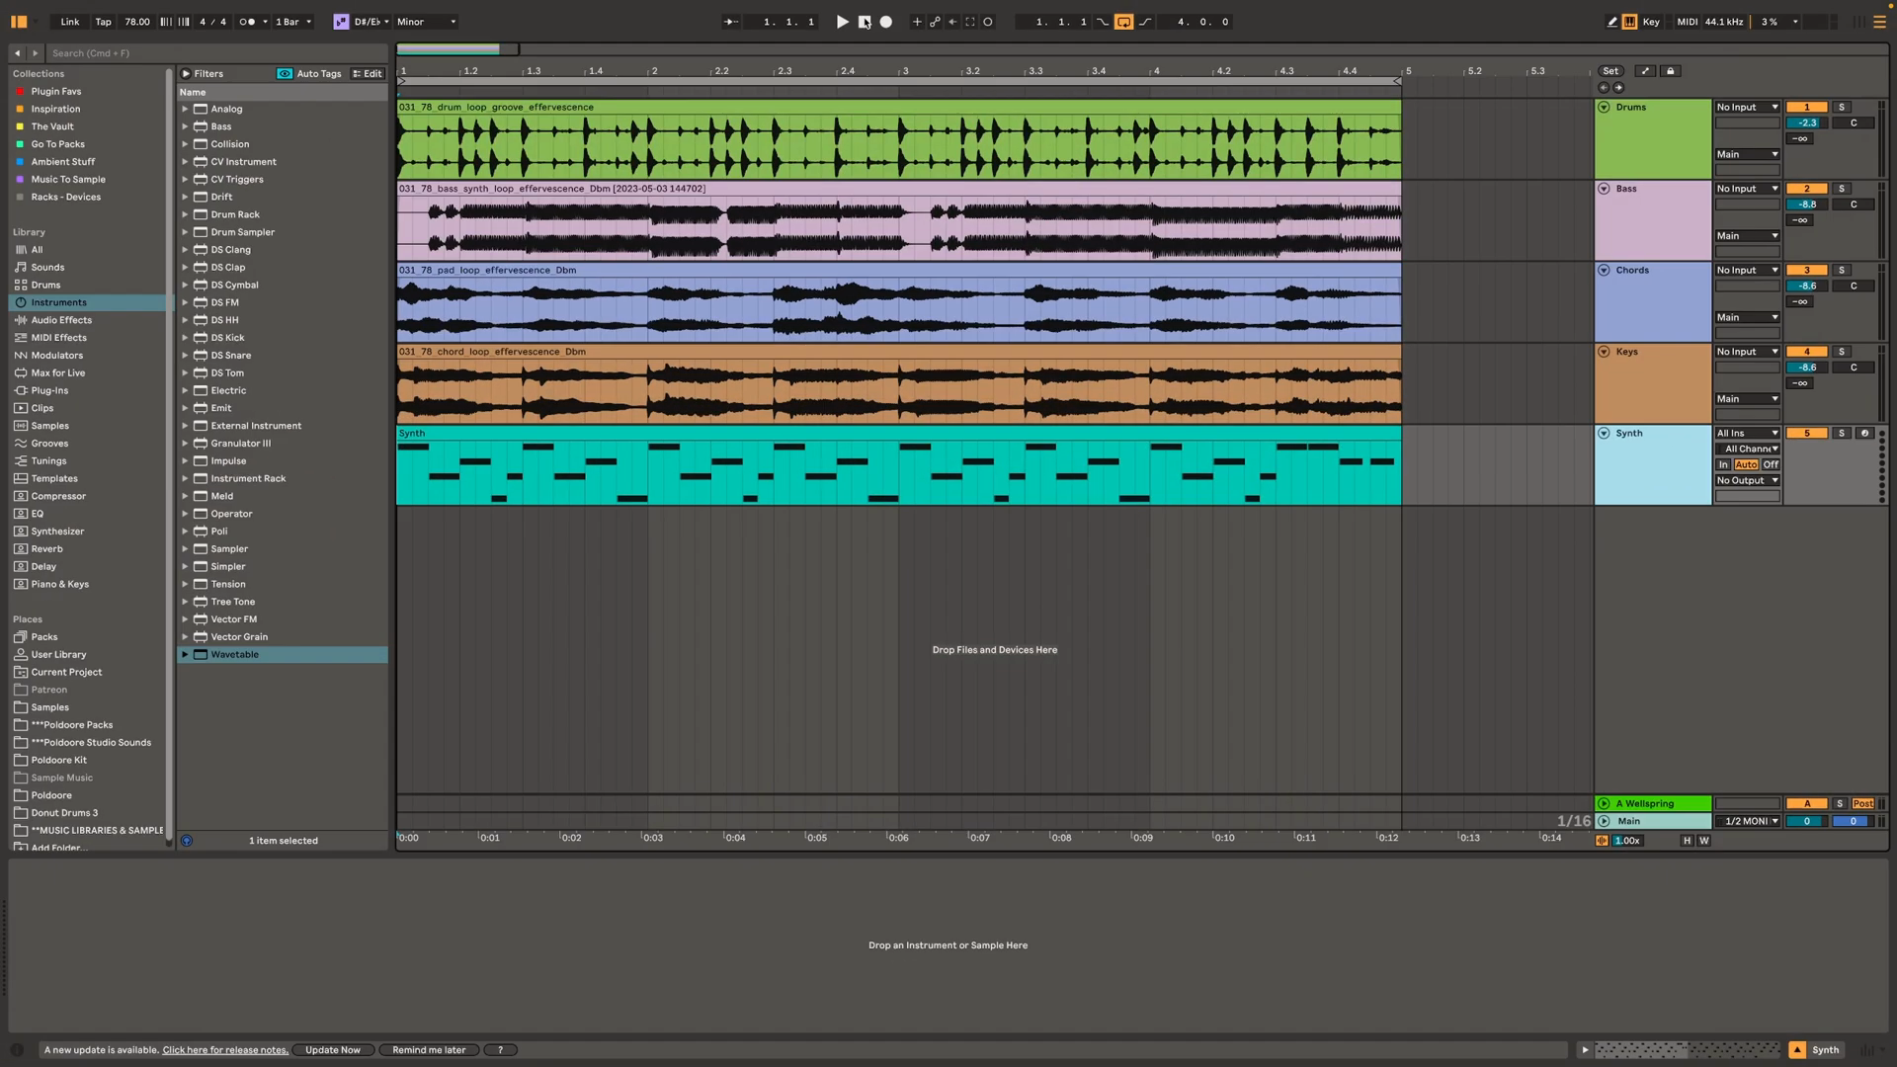Screen dimensions: 1897x1067
Task: Arm the Synth track for recording
Action: (x=1864, y=433)
